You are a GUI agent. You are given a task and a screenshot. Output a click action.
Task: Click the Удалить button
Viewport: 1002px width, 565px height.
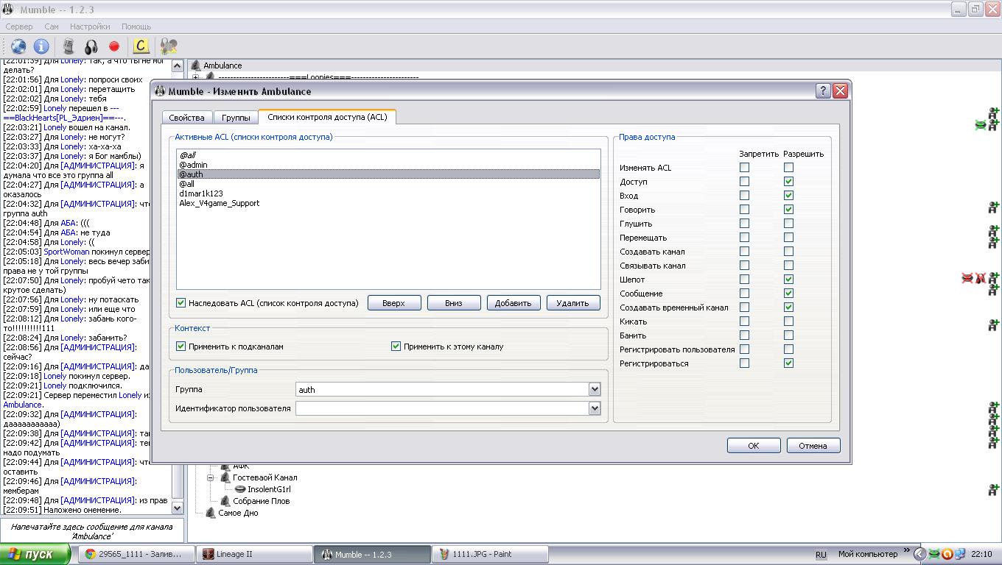point(573,303)
